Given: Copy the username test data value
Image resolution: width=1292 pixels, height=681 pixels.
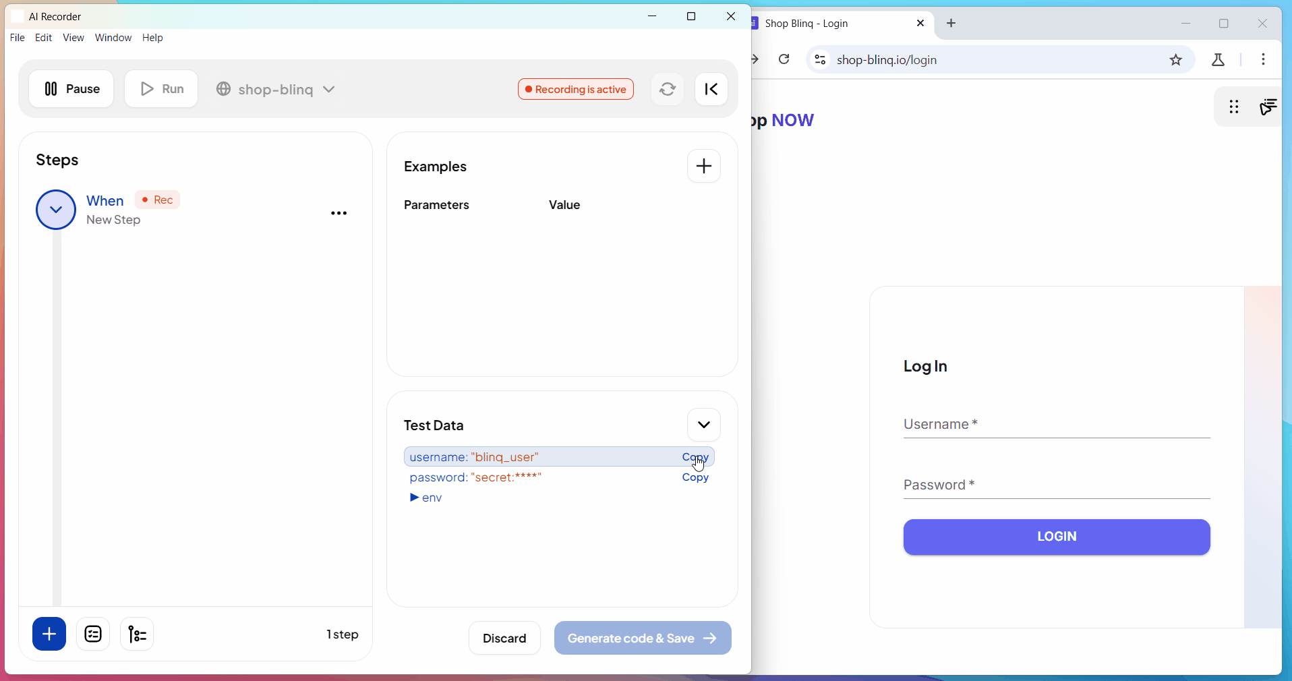Looking at the screenshot, I should pos(695,457).
